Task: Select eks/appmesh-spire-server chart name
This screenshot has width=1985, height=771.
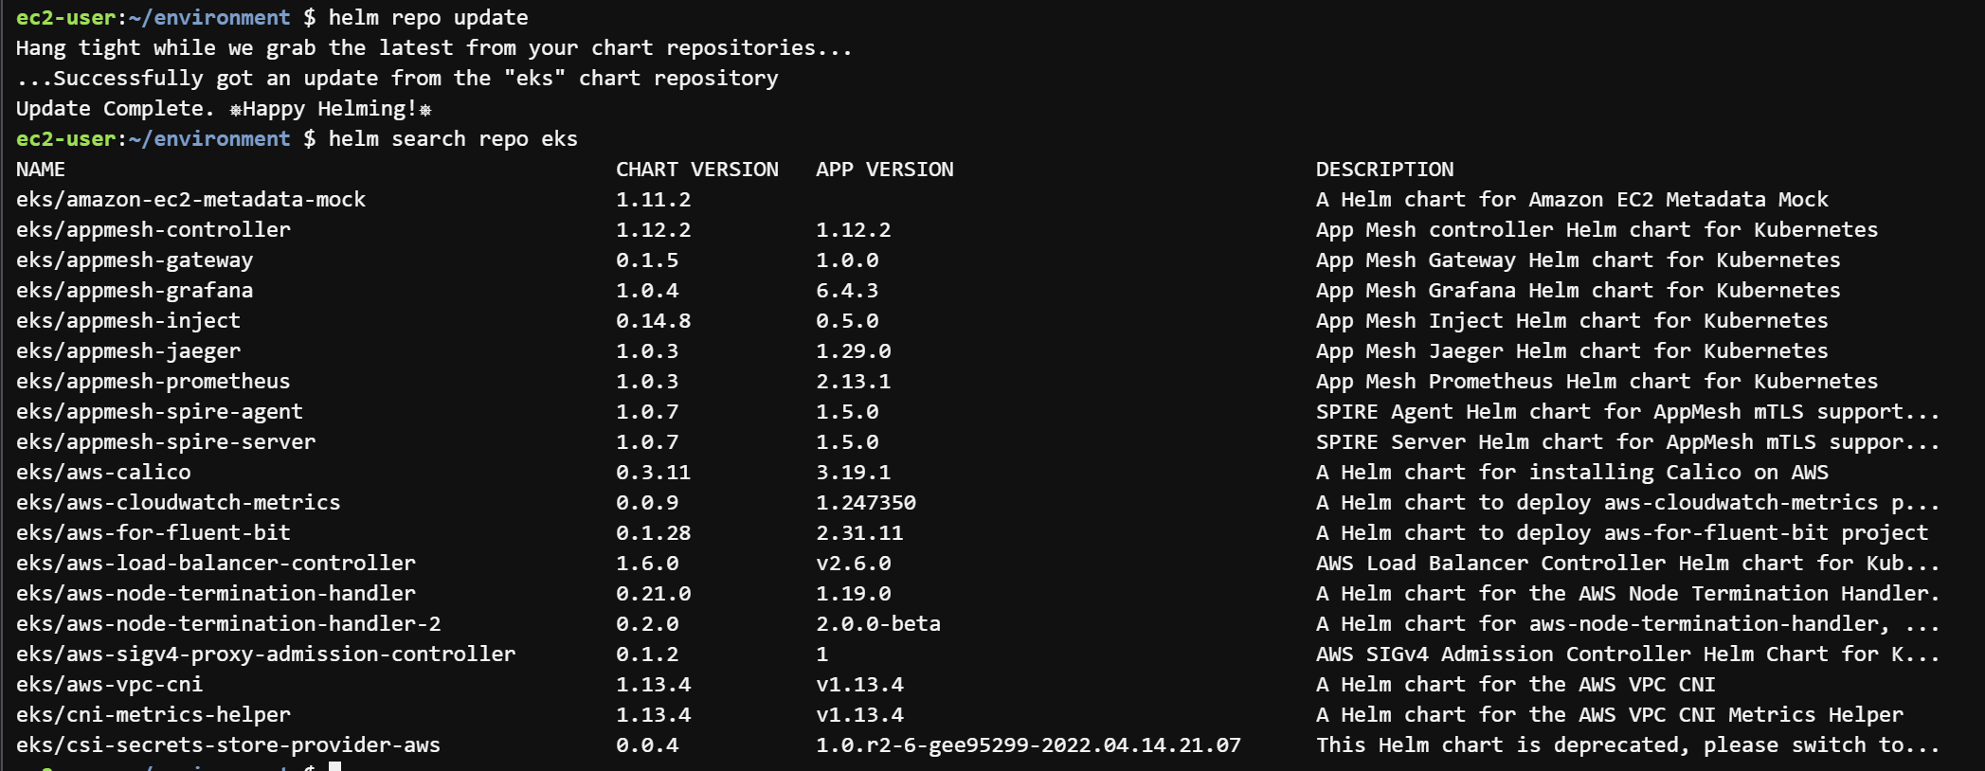Action: click(166, 442)
